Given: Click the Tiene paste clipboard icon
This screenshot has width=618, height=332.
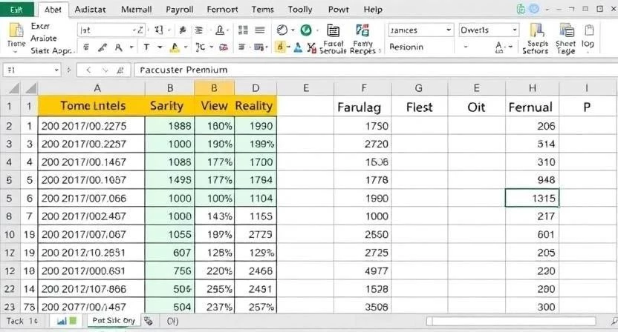Looking at the screenshot, I should pyautogui.click(x=16, y=30).
